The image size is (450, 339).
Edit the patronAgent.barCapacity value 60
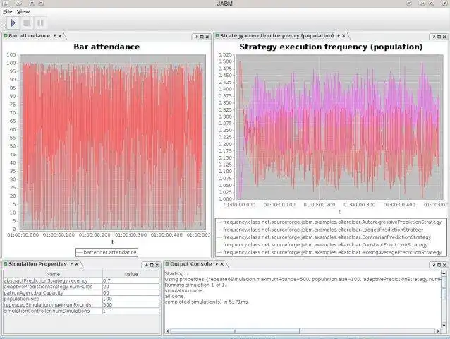click(131, 293)
